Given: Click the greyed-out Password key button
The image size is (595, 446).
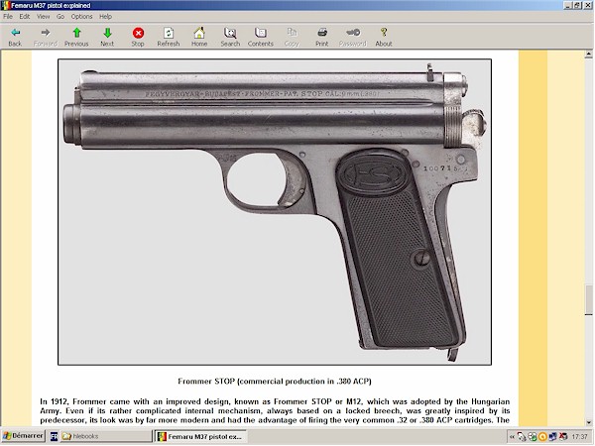Looking at the screenshot, I should point(352,37).
